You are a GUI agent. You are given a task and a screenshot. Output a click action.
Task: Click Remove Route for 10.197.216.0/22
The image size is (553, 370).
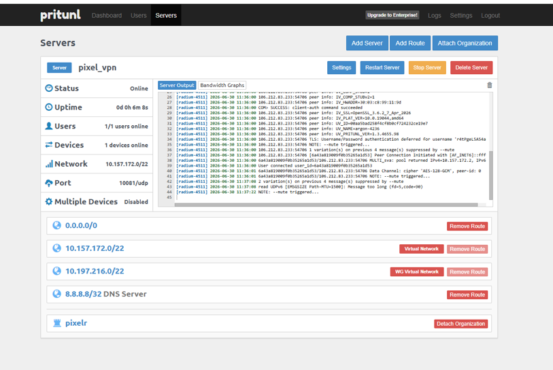point(467,272)
